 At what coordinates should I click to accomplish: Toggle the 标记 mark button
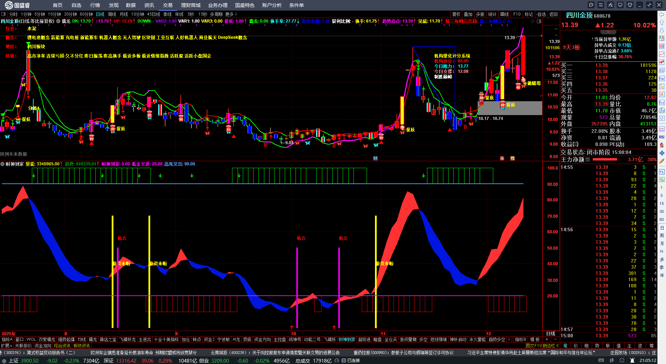click(529, 14)
